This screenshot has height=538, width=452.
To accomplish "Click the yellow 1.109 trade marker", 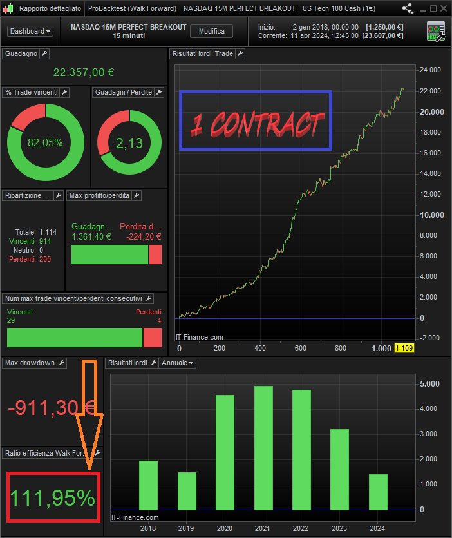I will click(x=404, y=348).
